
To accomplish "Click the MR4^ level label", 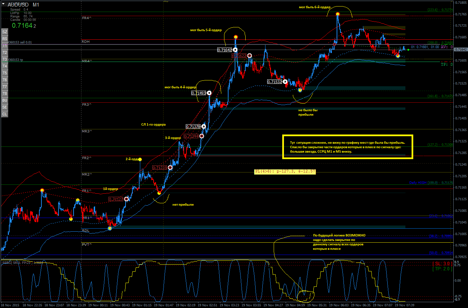I will [x=87, y=61].
